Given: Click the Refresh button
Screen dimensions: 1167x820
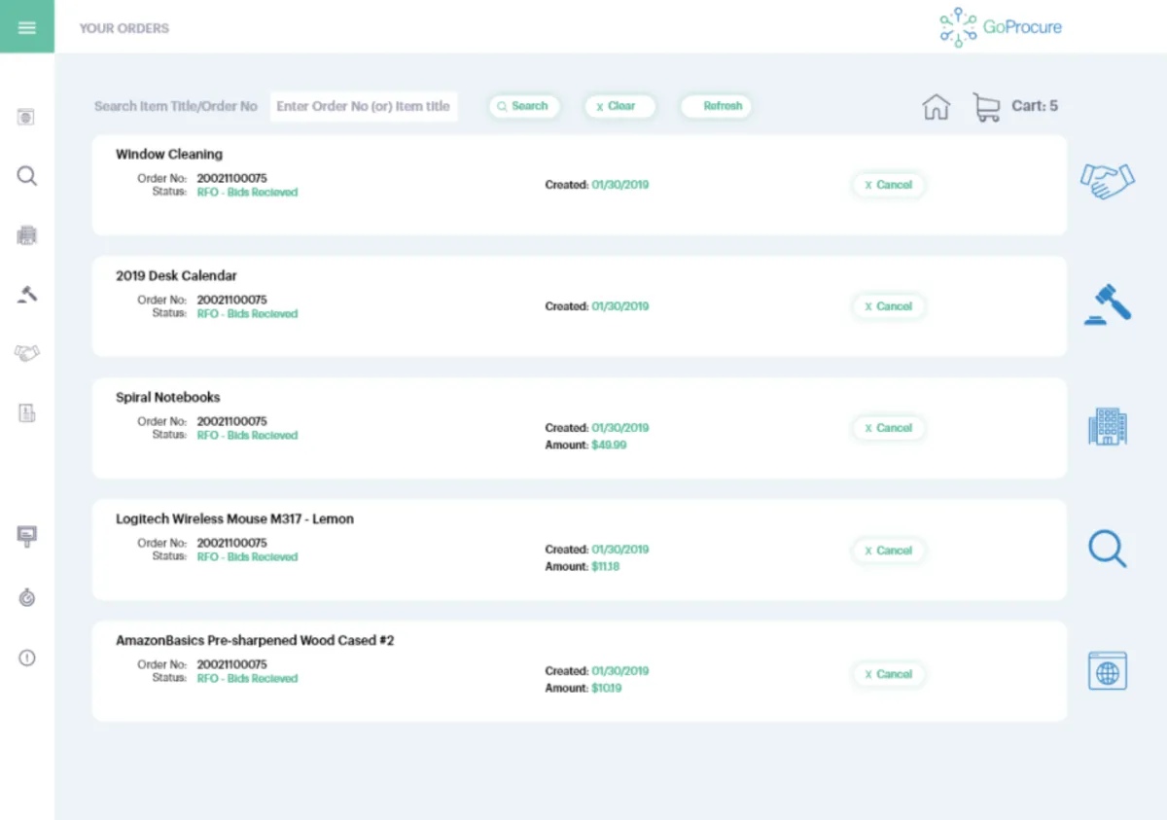Looking at the screenshot, I should click(716, 106).
